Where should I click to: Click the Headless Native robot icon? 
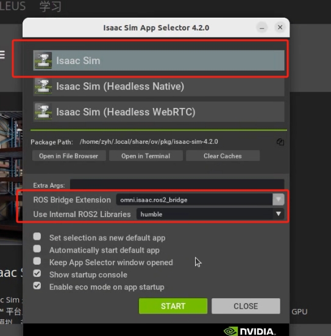tap(43, 86)
